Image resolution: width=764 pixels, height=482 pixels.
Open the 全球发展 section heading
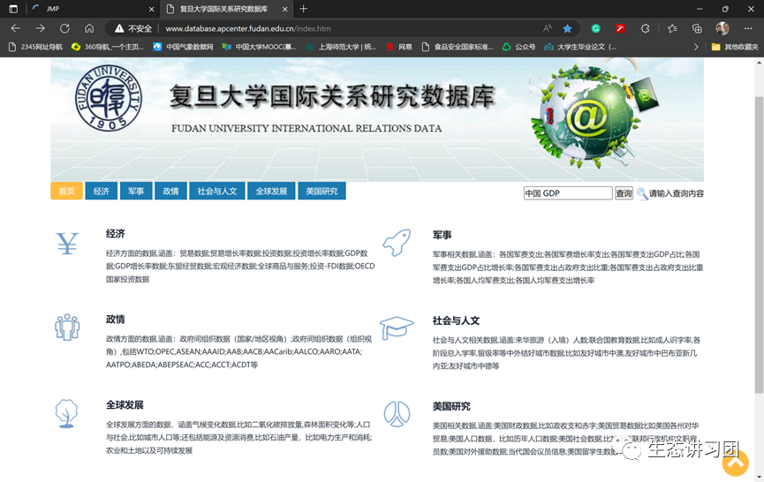point(125,405)
